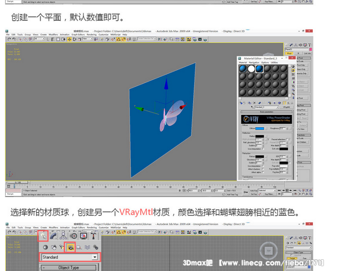Open Material Editor Options icon on side bar
338x271 pixels.
(x=293, y=90)
